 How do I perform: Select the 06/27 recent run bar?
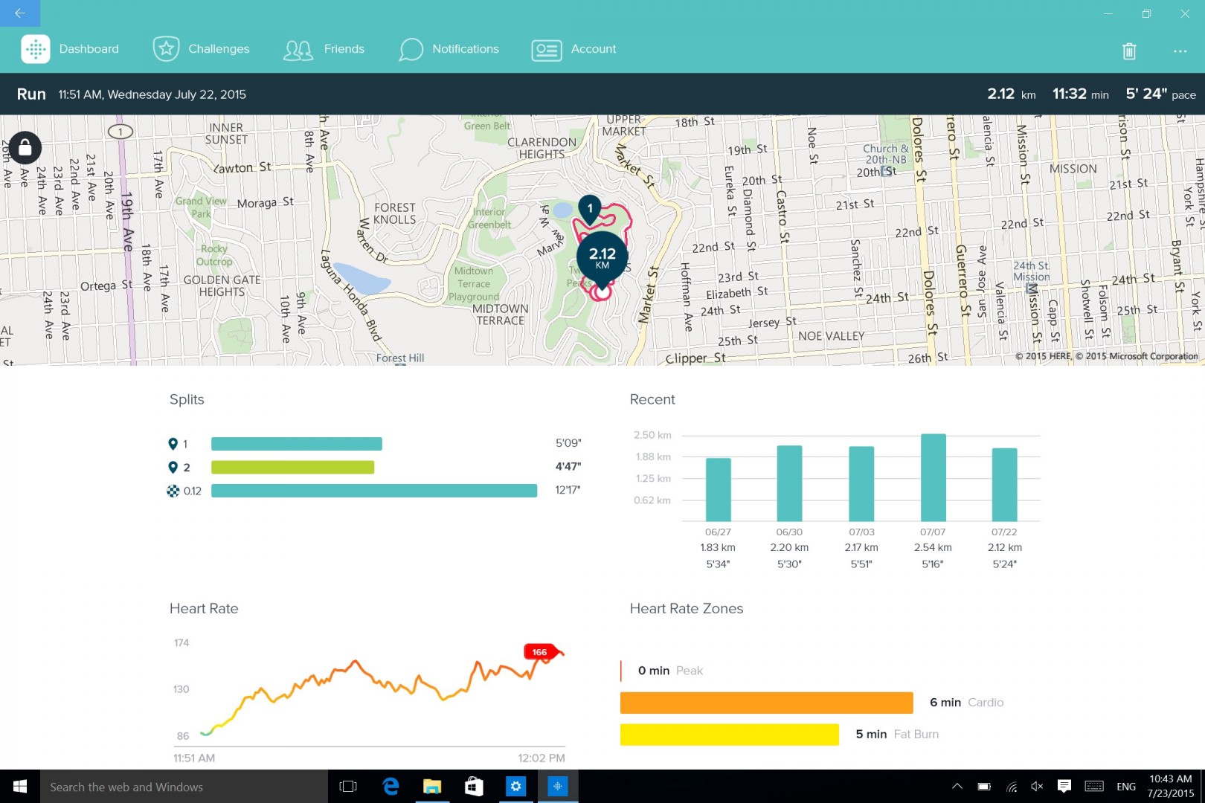point(718,489)
